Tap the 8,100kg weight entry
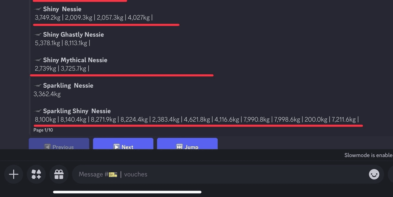The height and width of the screenshot is (197, 393). point(45,119)
